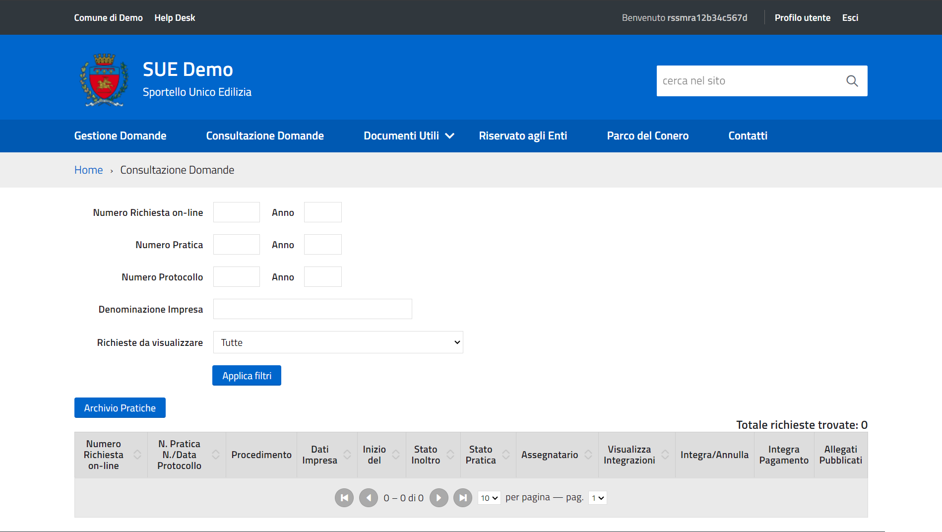Change the rows per page selector
The height and width of the screenshot is (532, 942).
pyautogui.click(x=489, y=498)
